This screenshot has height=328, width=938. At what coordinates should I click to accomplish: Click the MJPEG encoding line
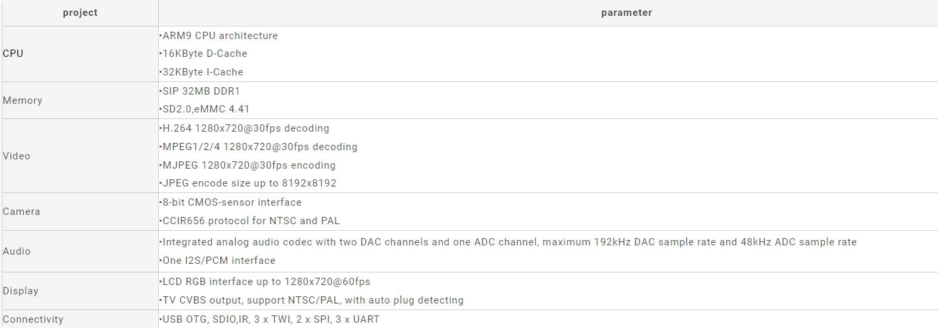coord(248,165)
